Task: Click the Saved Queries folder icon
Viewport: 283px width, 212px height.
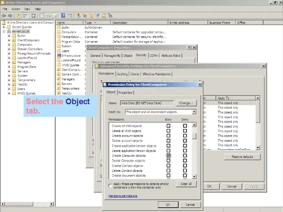Action: pos(9,27)
